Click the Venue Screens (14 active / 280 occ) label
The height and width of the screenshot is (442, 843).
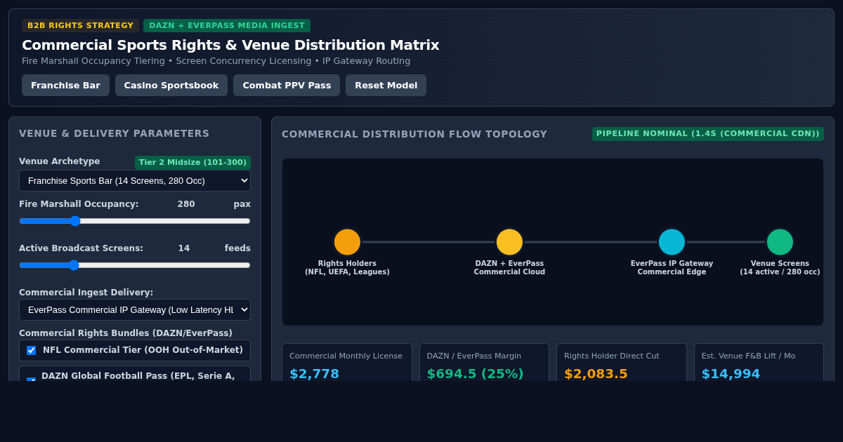(x=780, y=267)
